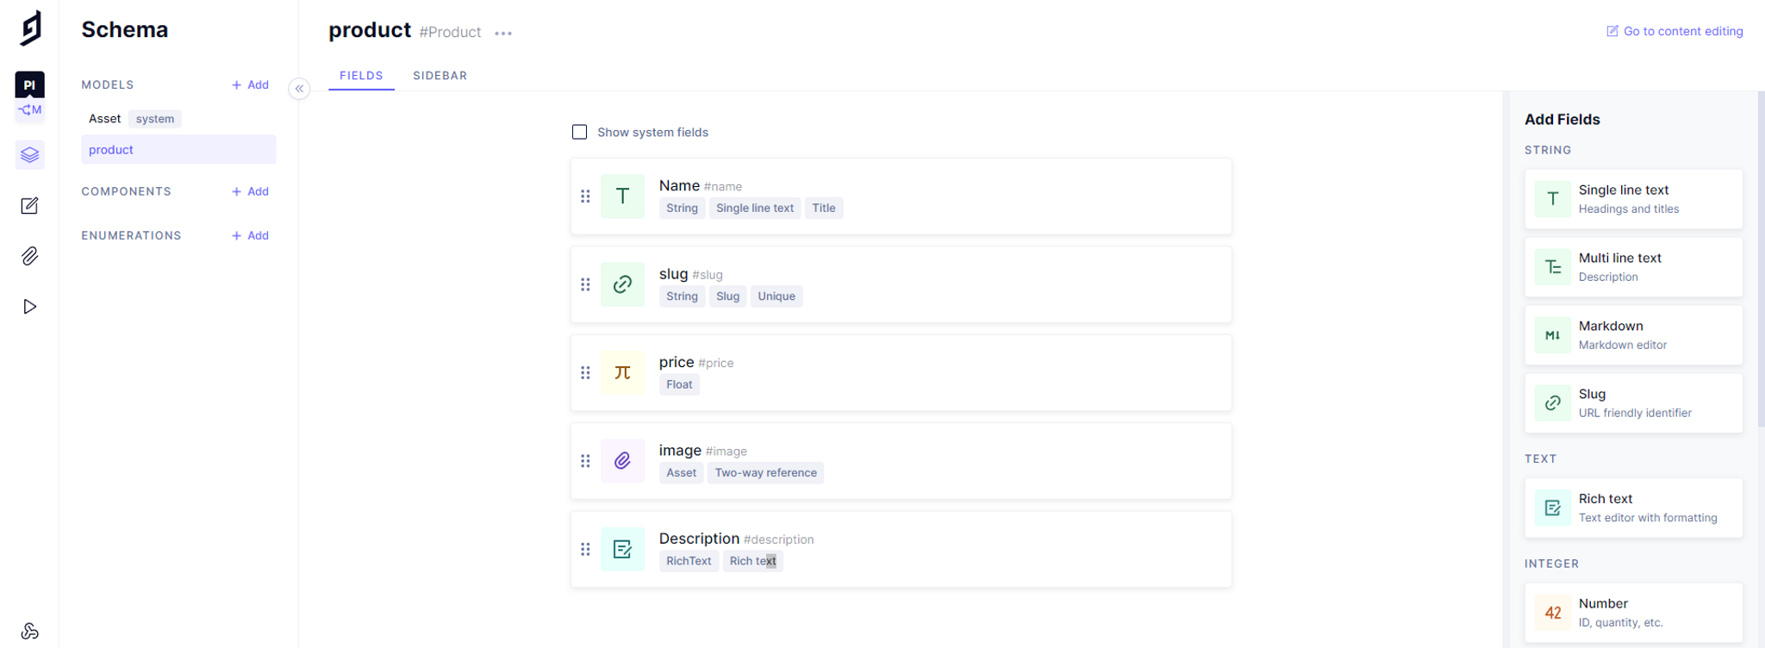
Task: Add a new enumeration
Action: (250, 235)
